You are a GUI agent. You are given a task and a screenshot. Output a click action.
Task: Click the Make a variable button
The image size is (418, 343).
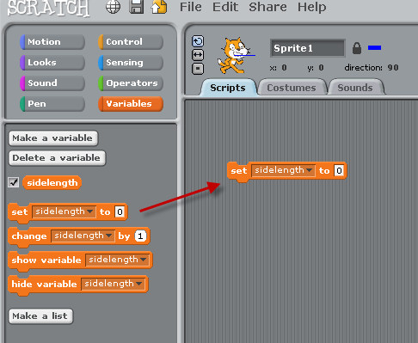coord(53,138)
